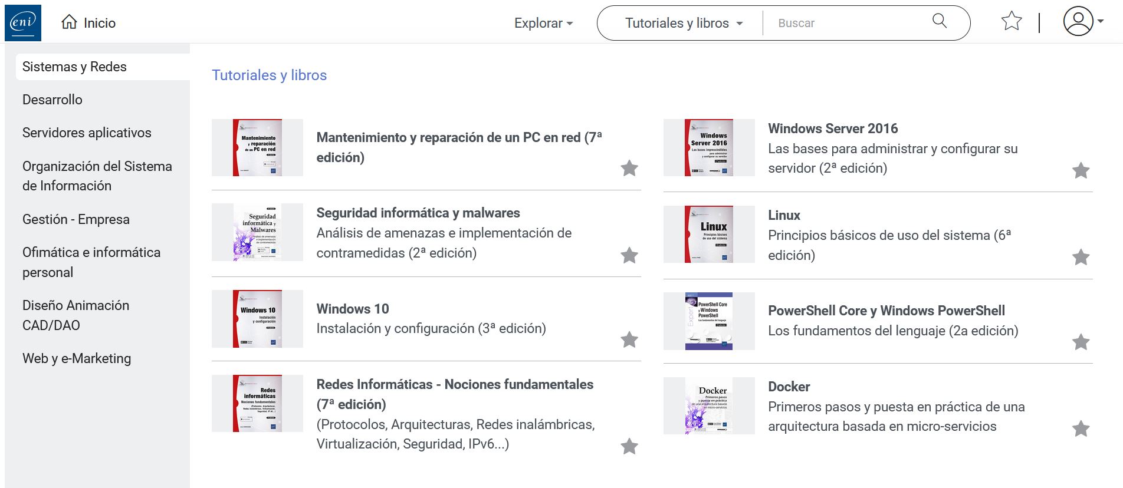The image size is (1123, 488).
Task: Favorite the PowerShell Core book
Action: pos(1081,342)
